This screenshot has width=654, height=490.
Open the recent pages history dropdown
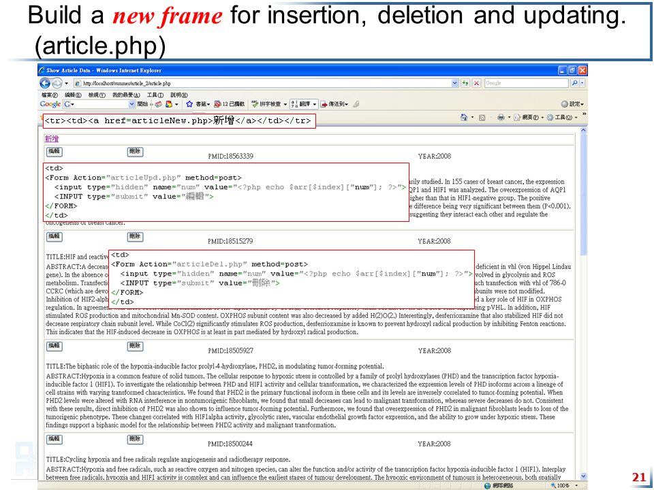coord(66,83)
